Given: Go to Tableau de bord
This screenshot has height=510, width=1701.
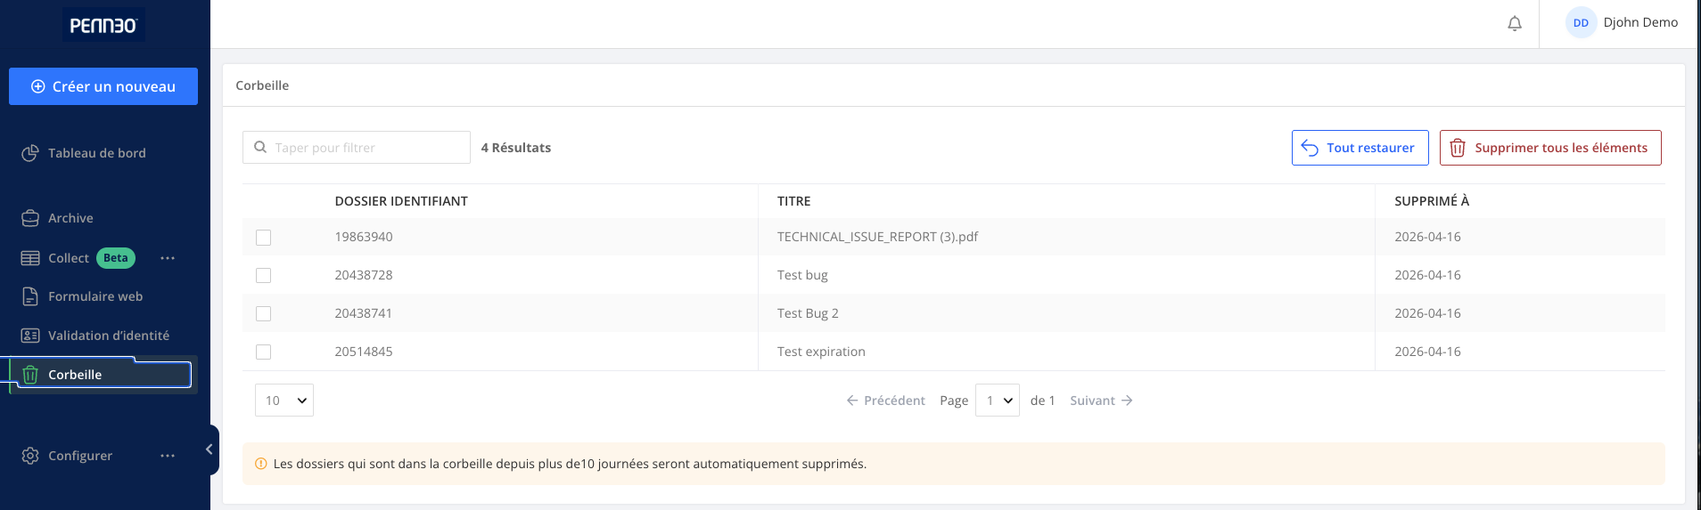Looking at the screenshot, I should (97, 153).
